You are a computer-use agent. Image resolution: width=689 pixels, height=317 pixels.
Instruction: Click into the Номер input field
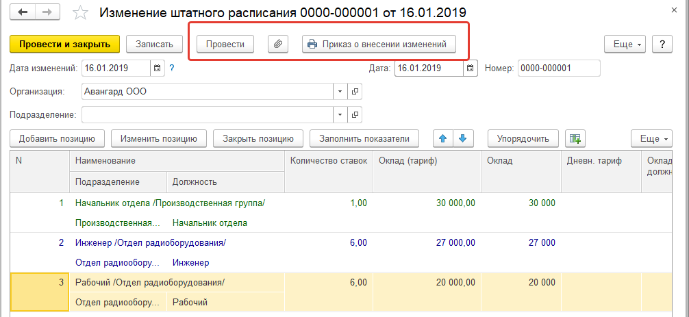click(558, 68)
